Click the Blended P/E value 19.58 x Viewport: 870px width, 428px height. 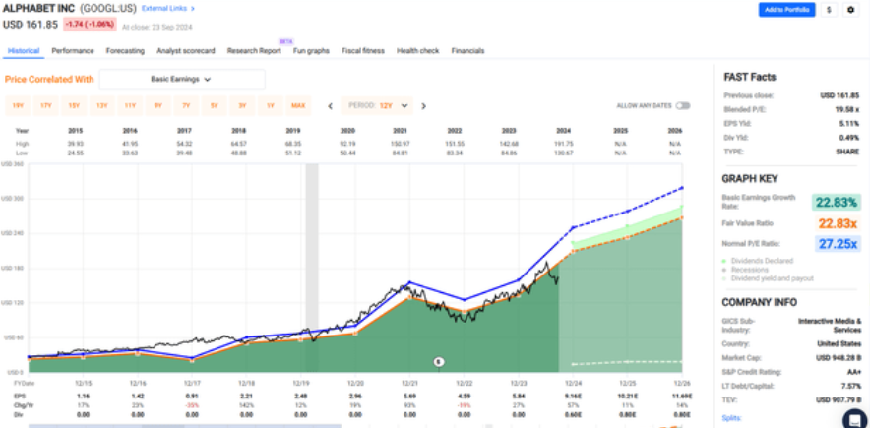point(847,109)
